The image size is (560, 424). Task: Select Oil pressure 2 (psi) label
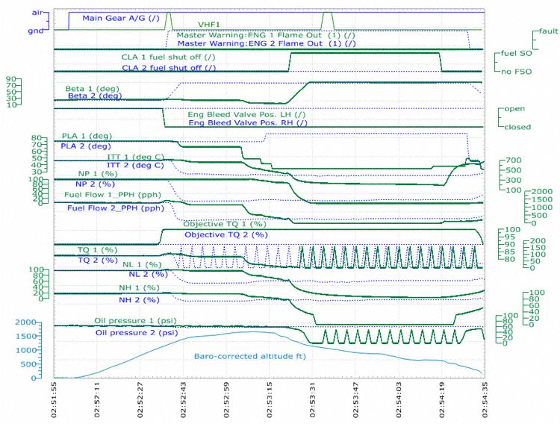137,333
